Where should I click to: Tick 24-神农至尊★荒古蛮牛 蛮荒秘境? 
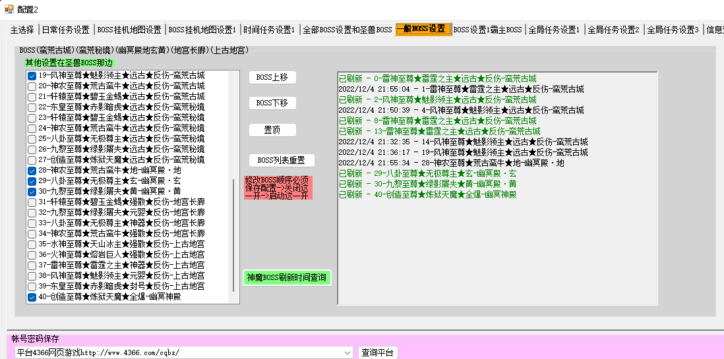pyautogui.click(x=32, y=128)
